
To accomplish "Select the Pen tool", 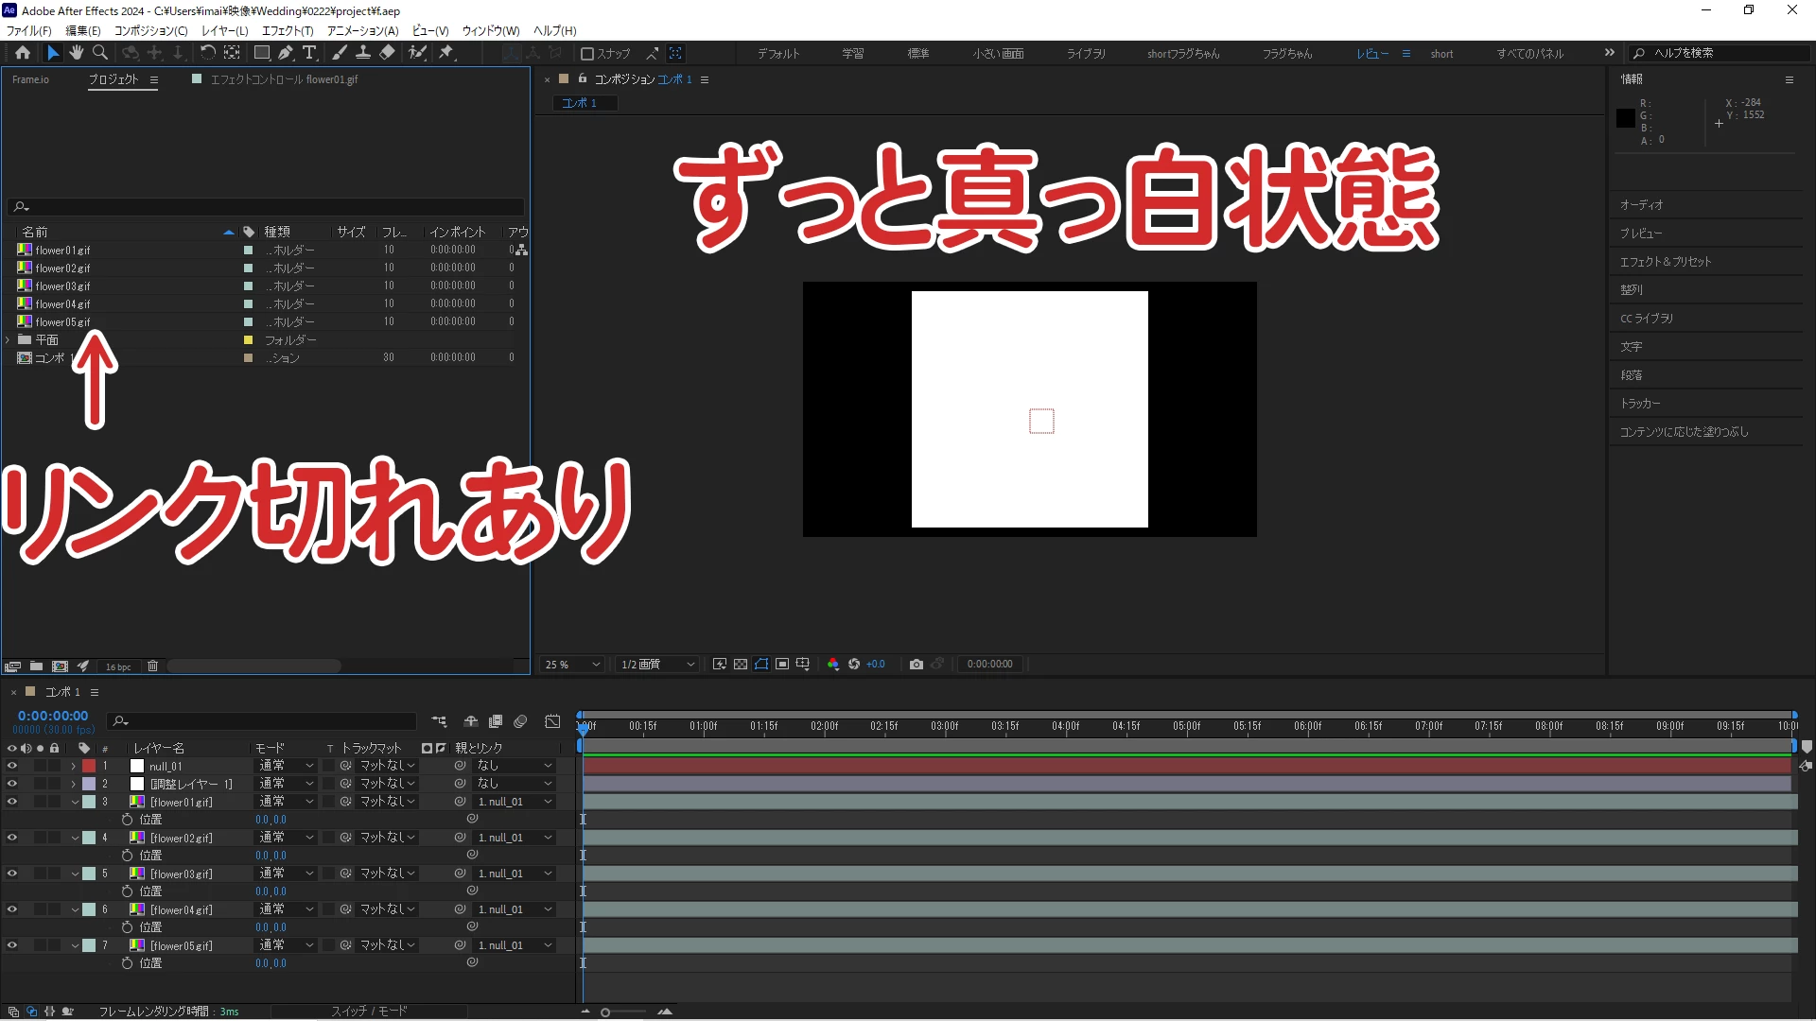I will [286, 53].
